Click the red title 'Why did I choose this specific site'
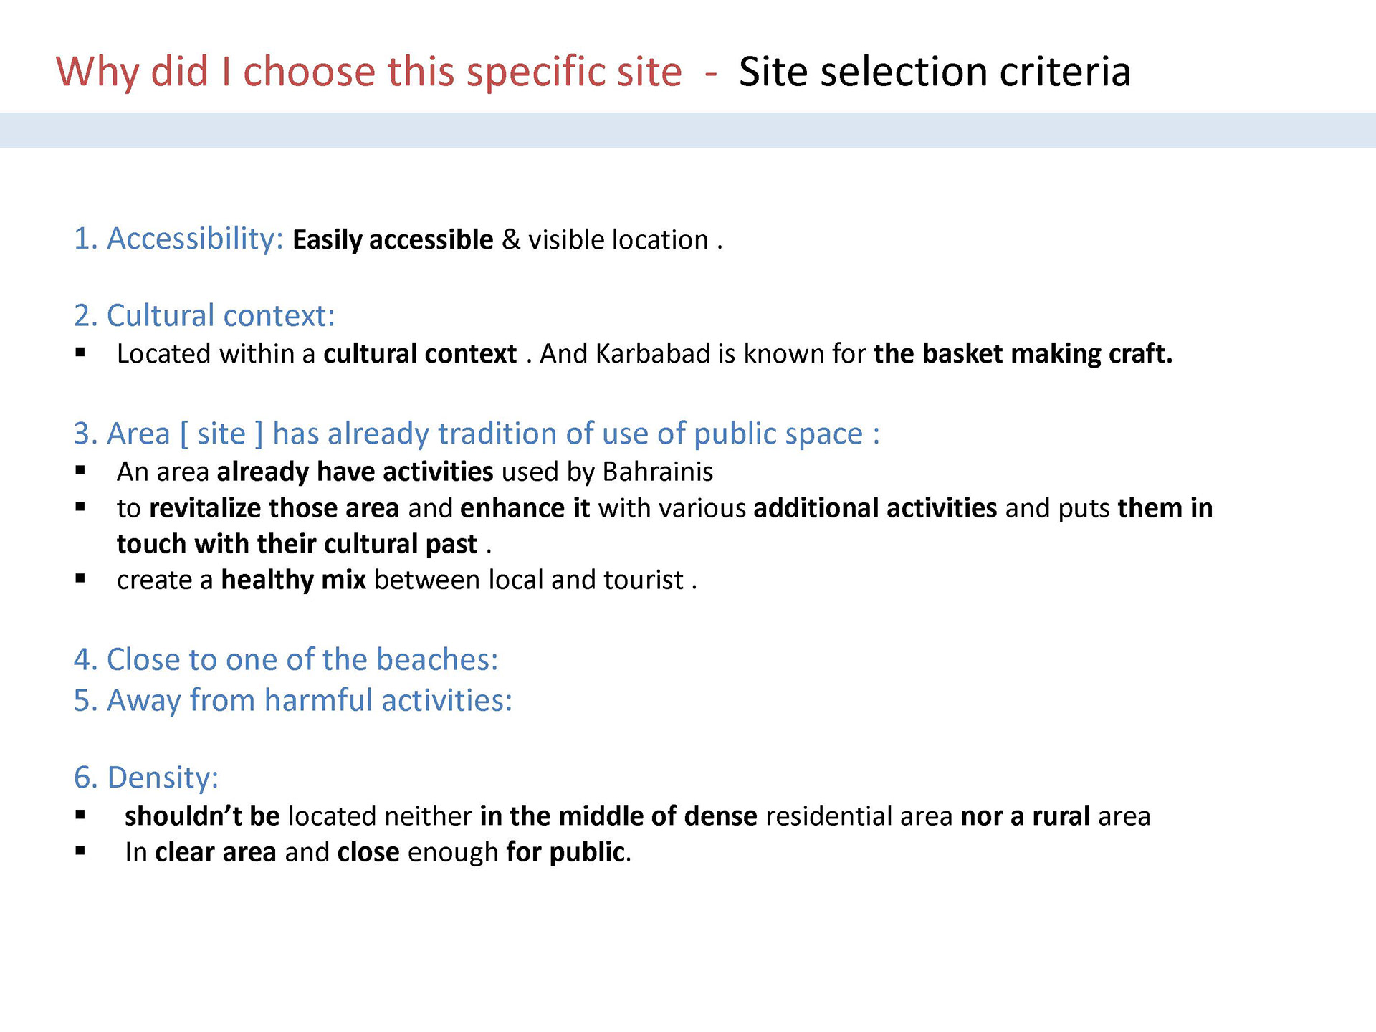This screenshot has width=1376, height=1032. [369, 72]
